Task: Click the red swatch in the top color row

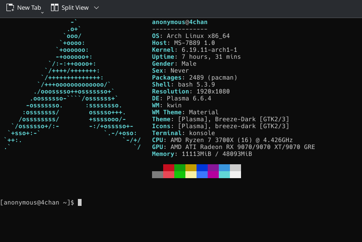Action: click(x=169, y=168)
